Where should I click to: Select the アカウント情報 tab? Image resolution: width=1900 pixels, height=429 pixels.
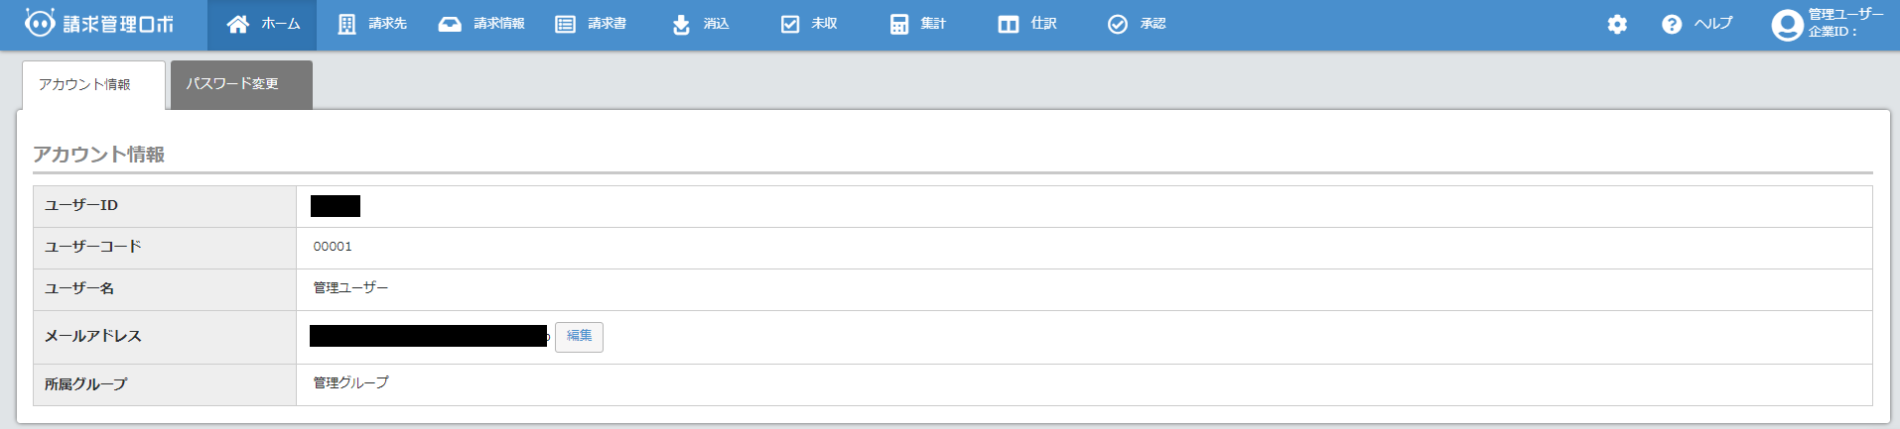pyautogui.click(x=85, y=85)
